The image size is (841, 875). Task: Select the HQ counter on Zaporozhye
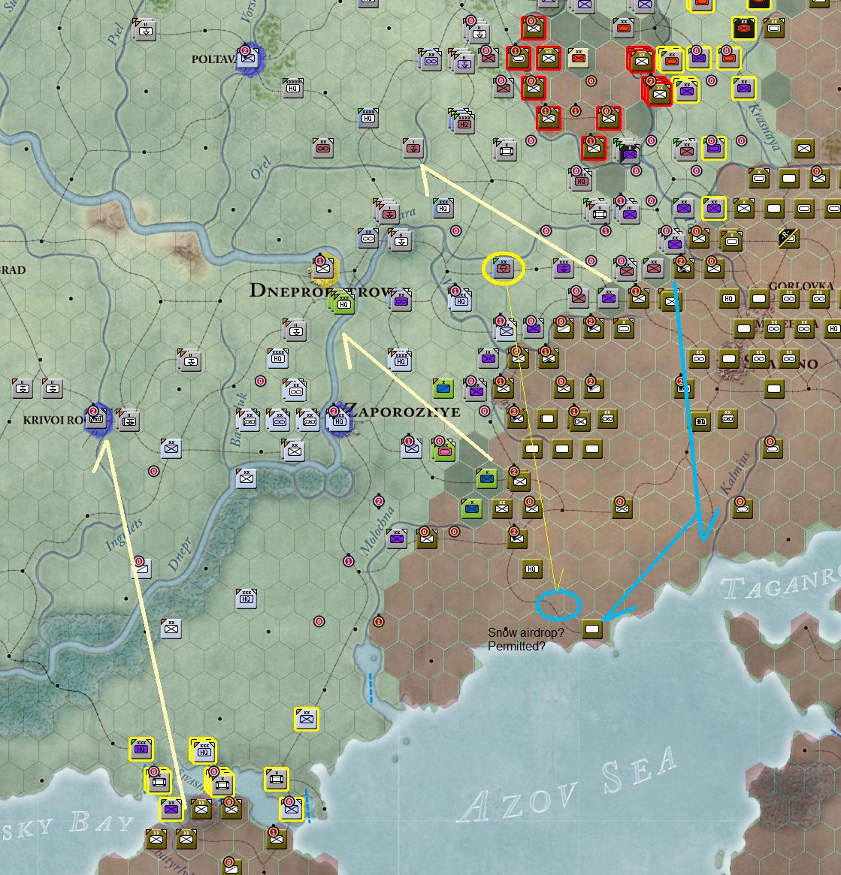click(338, 420)
